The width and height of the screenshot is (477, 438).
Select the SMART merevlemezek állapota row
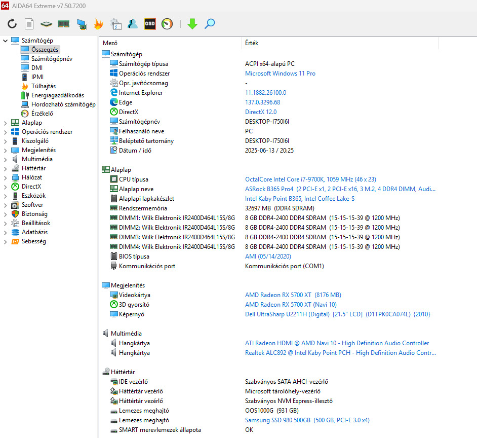pyautogui.click(x=182, y=430)
